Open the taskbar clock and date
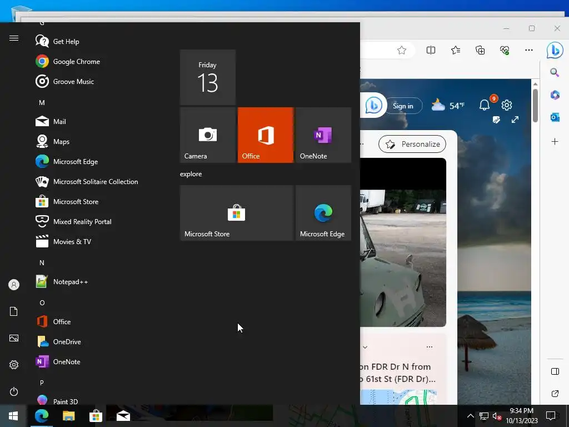 tap(522, 416)
